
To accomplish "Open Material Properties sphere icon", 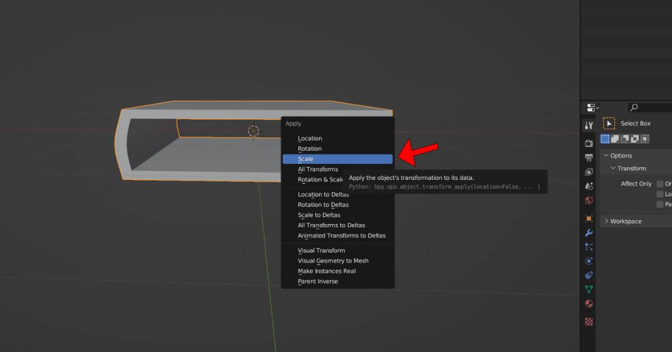I will 589,304.
